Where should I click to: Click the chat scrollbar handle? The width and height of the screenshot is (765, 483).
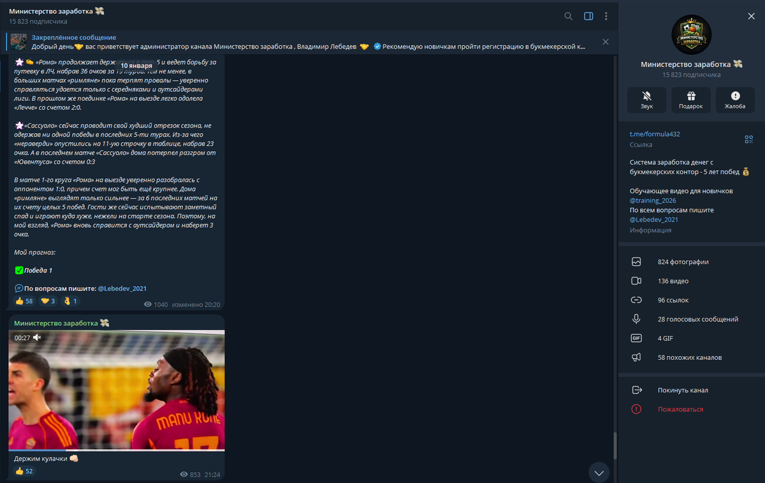tap(615, 445)
